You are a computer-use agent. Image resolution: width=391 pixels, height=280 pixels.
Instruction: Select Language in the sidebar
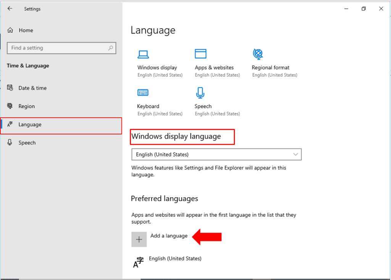point(30,125)
